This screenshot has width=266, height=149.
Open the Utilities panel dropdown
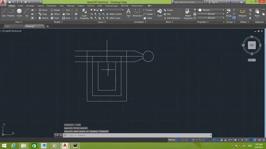tap(244, 22)
